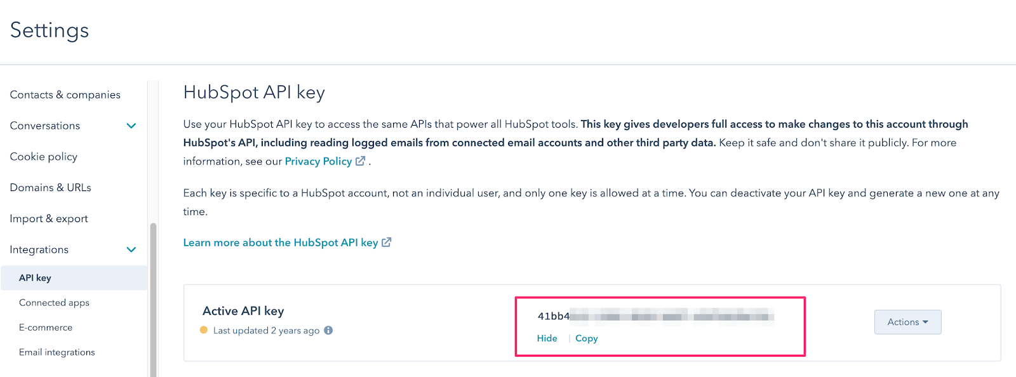
Task: Select the Integrations menu item
Action: click(x=39, y=250)
